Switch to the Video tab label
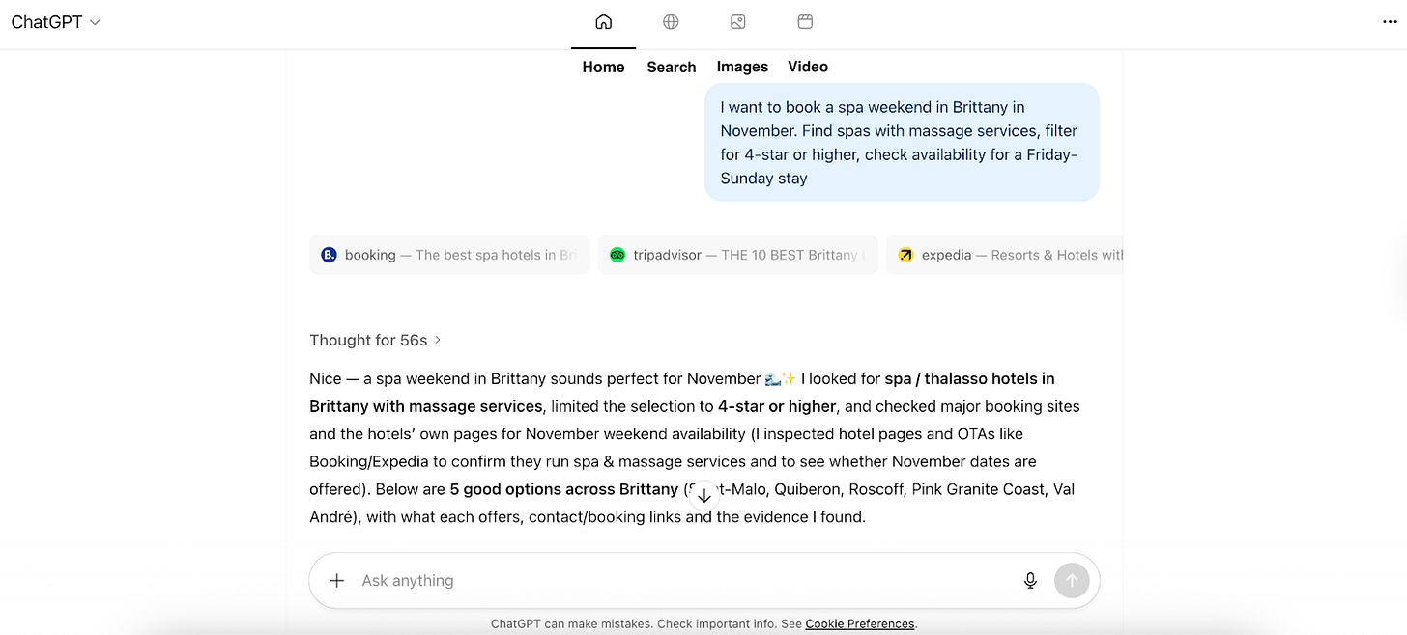The image size is (1407, 635). point(808,67)
